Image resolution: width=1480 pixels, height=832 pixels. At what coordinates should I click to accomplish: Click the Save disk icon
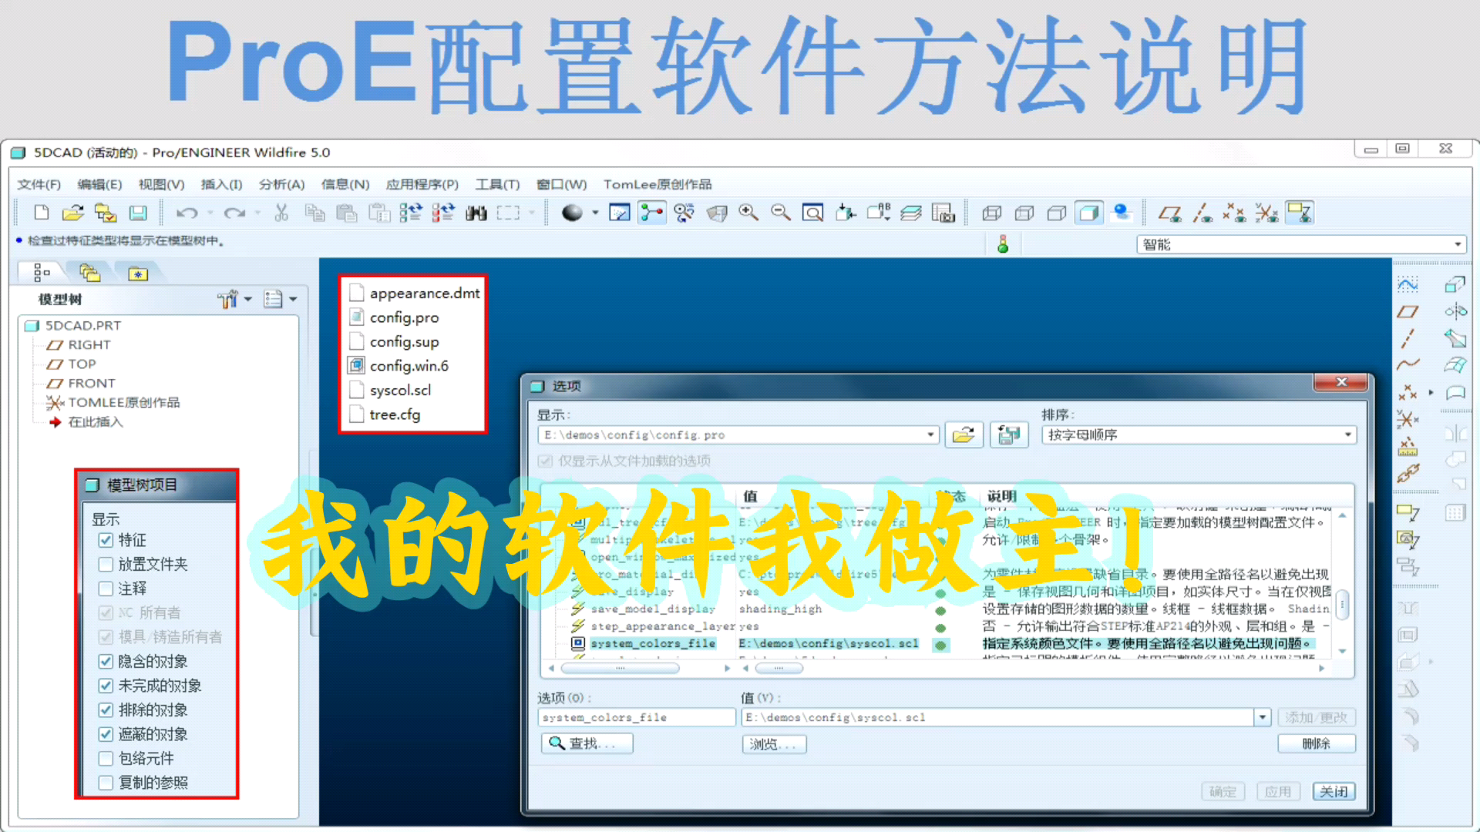138,213
